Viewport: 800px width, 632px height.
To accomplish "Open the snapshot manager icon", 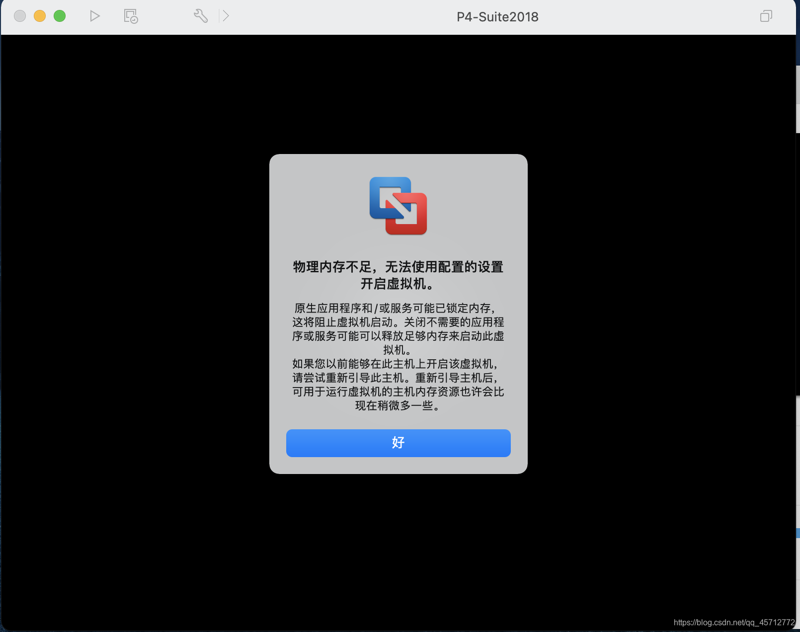I will coord(131,16).
